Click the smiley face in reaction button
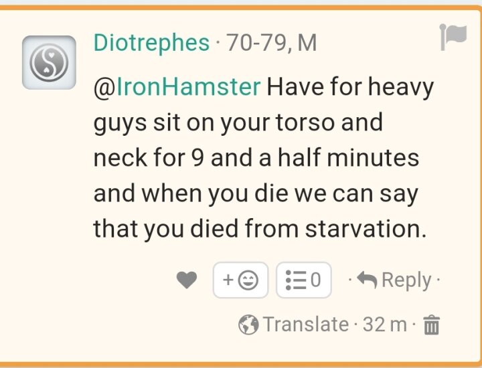The width and height of the screenshot is (482, 368). [x=248, y=280]
